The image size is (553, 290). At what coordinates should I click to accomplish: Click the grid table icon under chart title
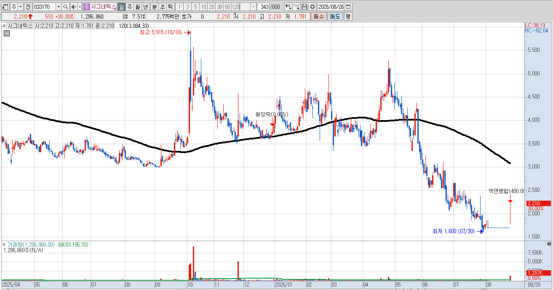point(7,33)
